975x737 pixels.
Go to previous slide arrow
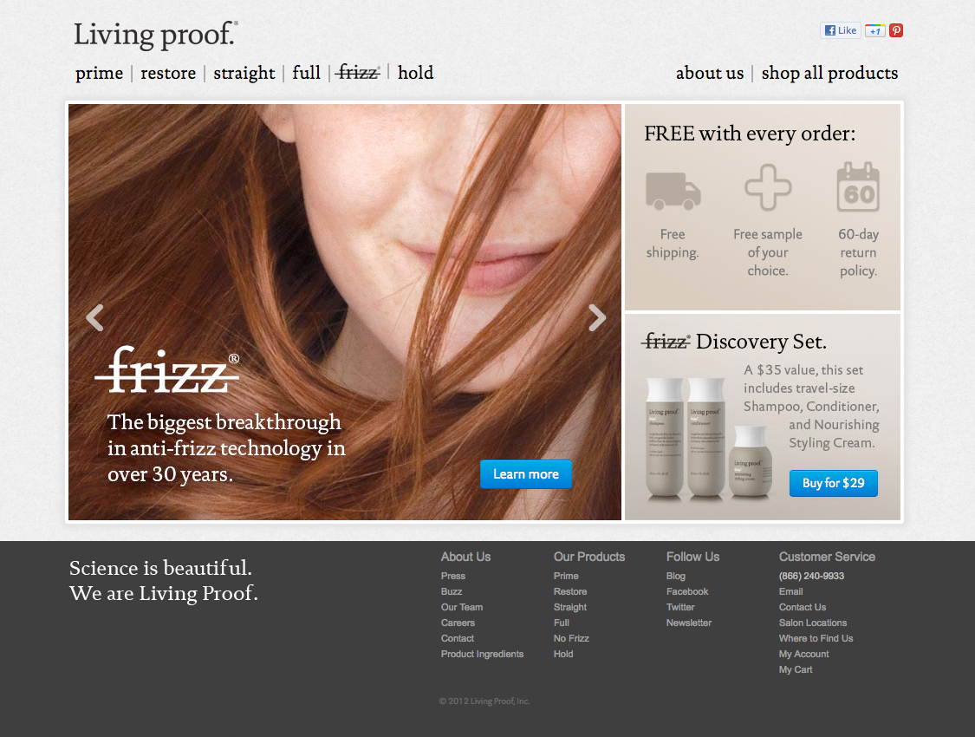(x=94, y=318)
